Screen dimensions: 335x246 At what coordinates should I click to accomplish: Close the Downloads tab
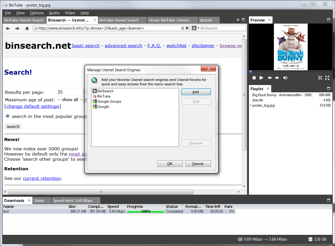click(x=29, y=200)
